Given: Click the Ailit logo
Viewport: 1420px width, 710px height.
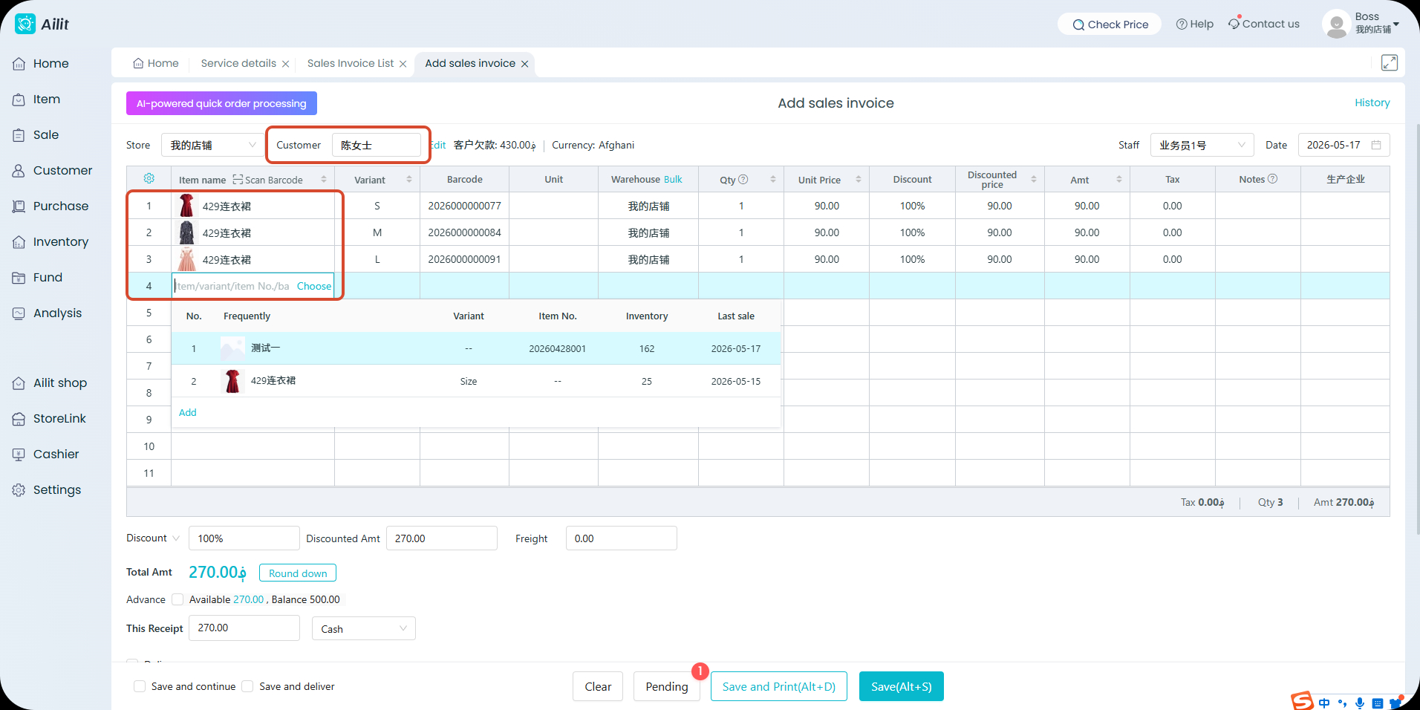Looking at the screenshot, I should (42, 24).
